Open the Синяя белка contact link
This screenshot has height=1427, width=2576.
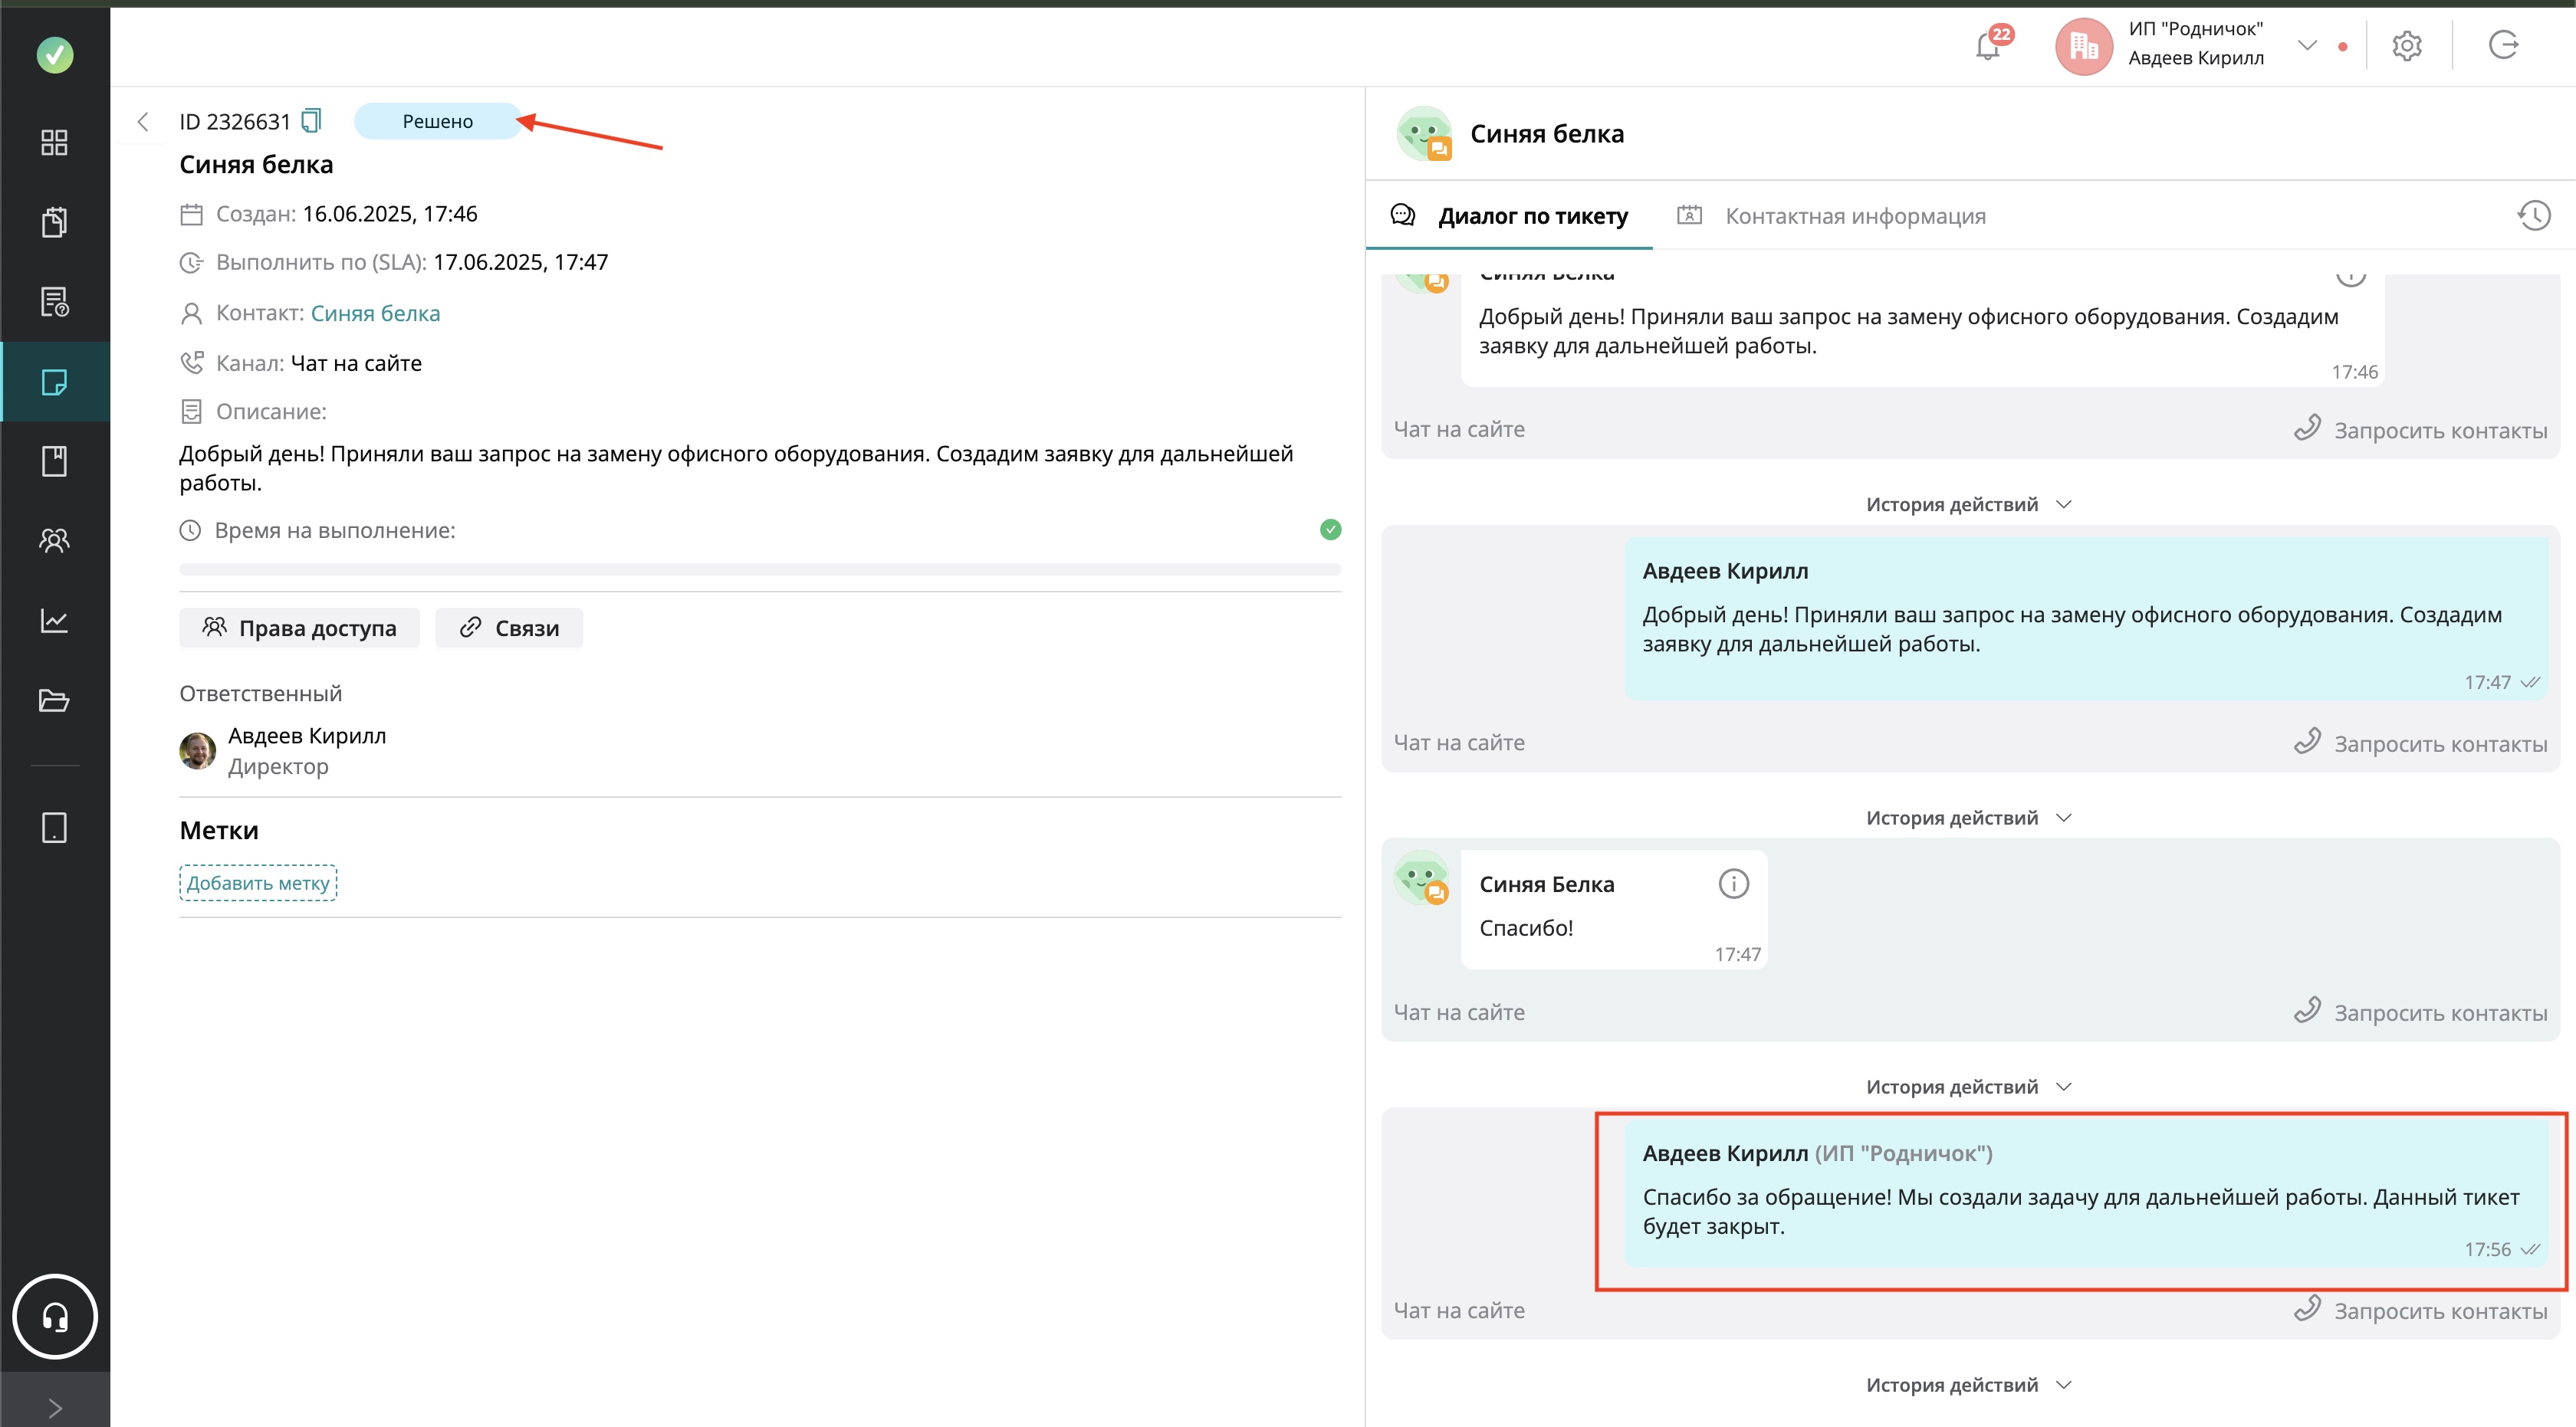(375, 313)
